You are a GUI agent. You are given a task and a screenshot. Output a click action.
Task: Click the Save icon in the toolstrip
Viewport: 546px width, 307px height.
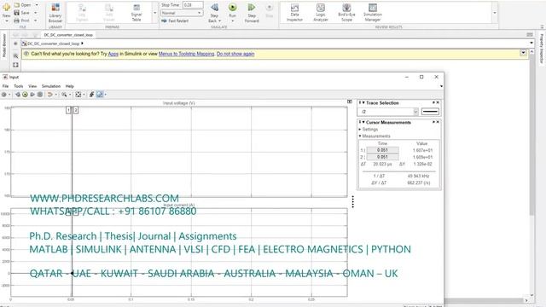click(x=17, y=13)
